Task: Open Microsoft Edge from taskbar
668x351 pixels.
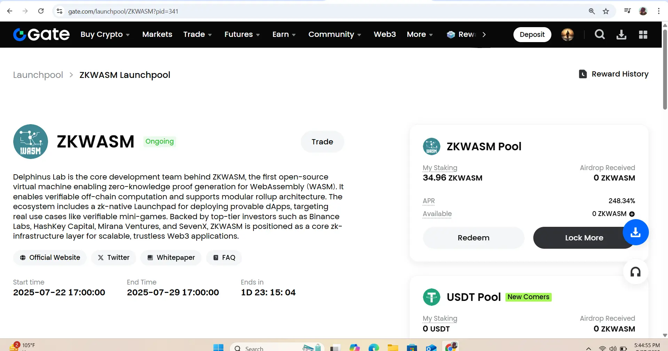Action: 374,348
